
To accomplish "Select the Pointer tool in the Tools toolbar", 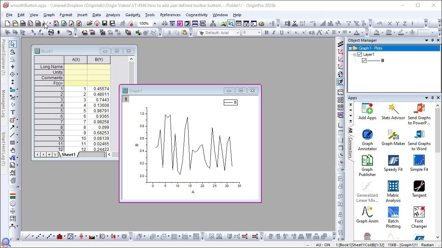I will coord(13,44).
